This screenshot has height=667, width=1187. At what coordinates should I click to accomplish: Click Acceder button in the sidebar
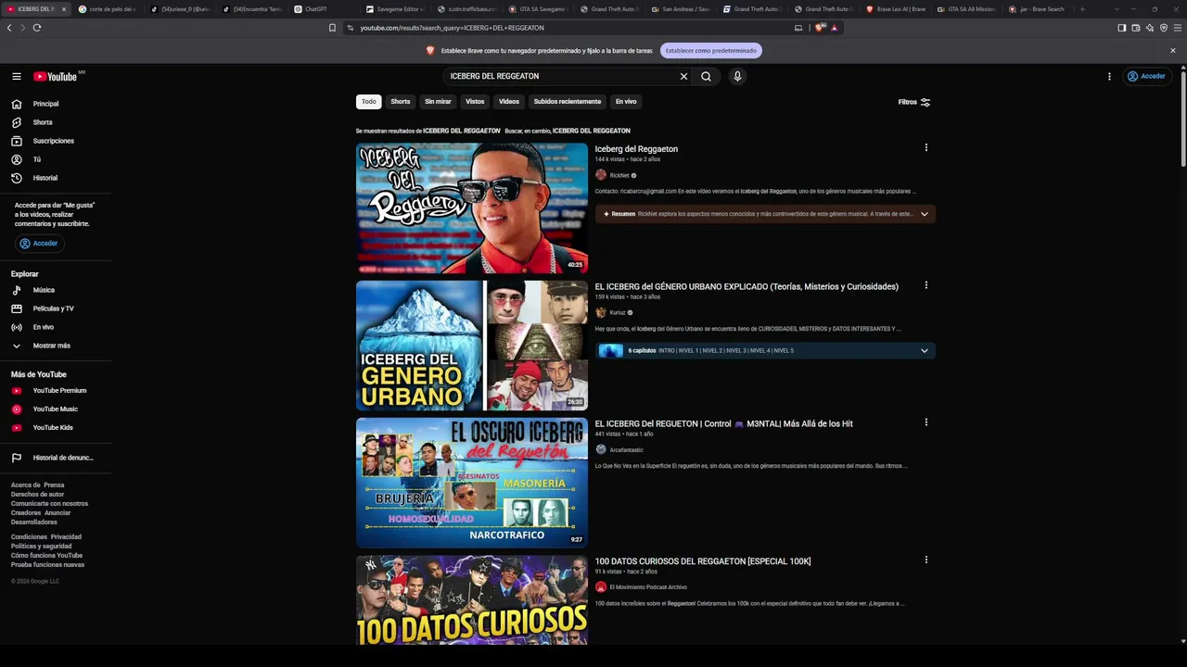pos(39,244)
